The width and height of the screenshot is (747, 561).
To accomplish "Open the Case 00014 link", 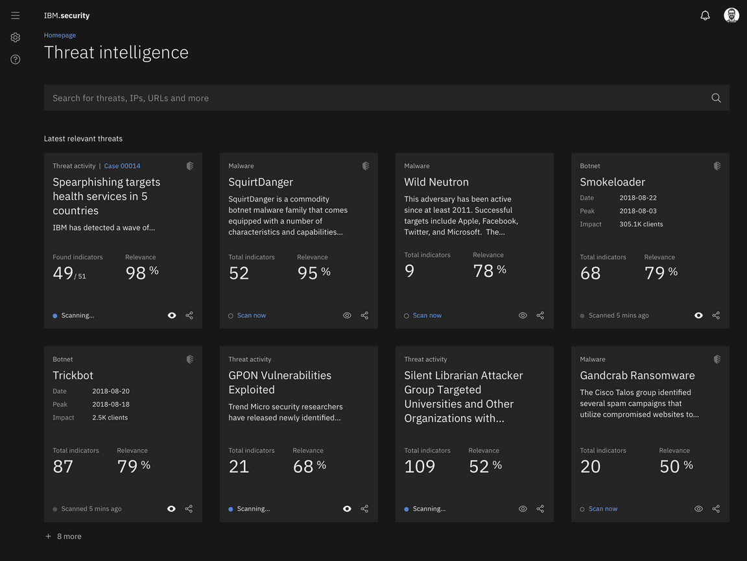I will coord(122,166).
